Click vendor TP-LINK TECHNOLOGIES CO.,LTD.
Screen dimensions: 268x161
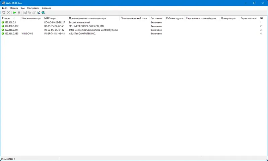[x=87, y=26]
